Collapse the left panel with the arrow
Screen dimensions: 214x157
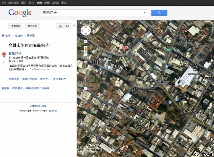pos(74,26)
